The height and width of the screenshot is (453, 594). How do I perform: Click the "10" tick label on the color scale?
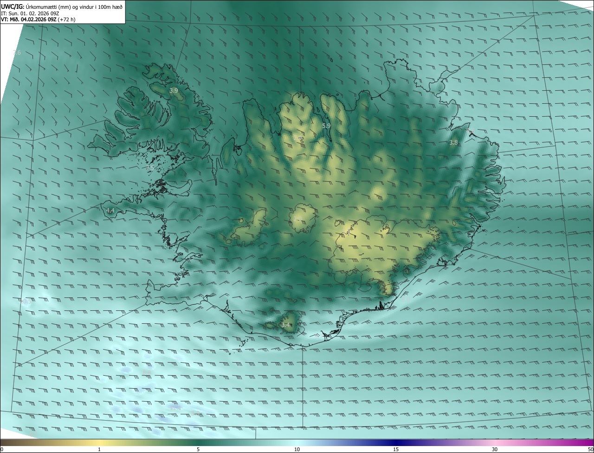point(297,449)
